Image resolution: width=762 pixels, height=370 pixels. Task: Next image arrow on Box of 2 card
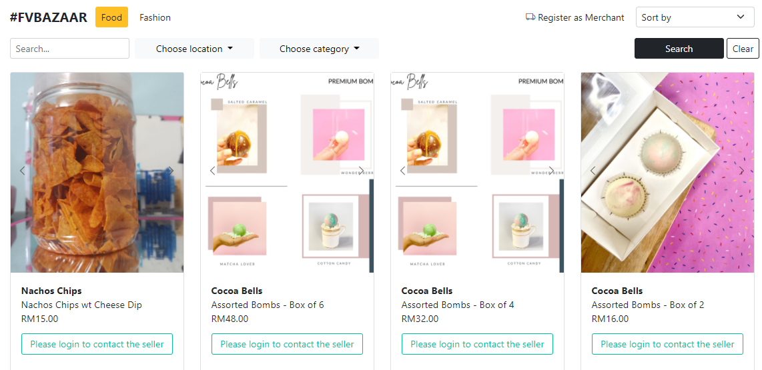click(x=741, y=171)
